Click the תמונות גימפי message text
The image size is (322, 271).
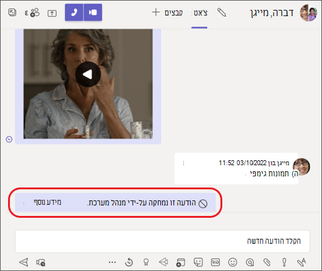tap(269, 174)
